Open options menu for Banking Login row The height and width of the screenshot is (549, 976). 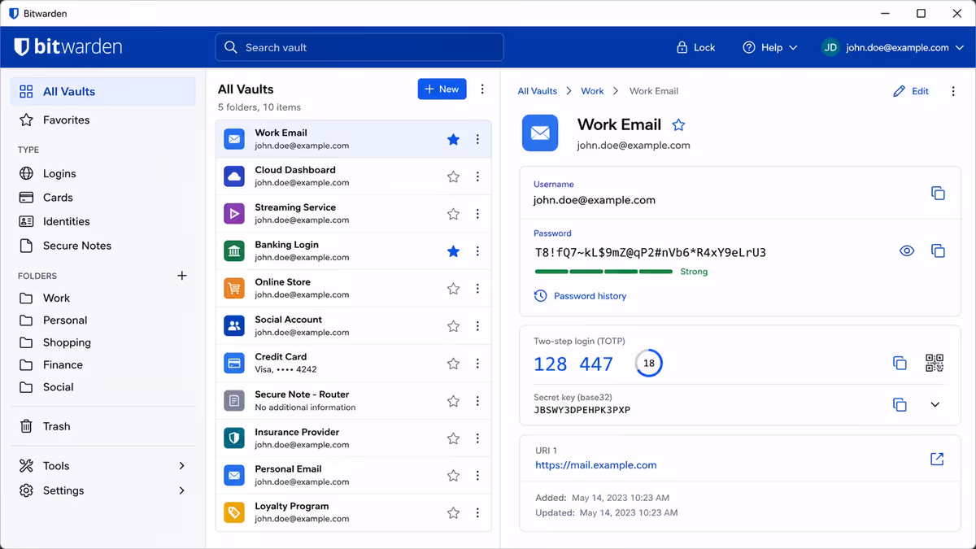pos(477,251)
